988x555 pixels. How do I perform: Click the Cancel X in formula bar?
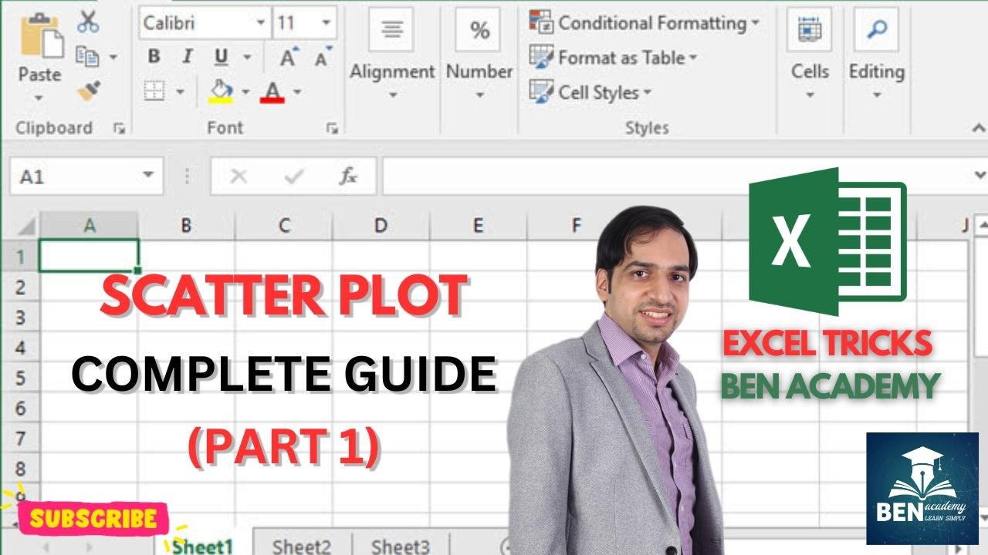click(239, 177)
